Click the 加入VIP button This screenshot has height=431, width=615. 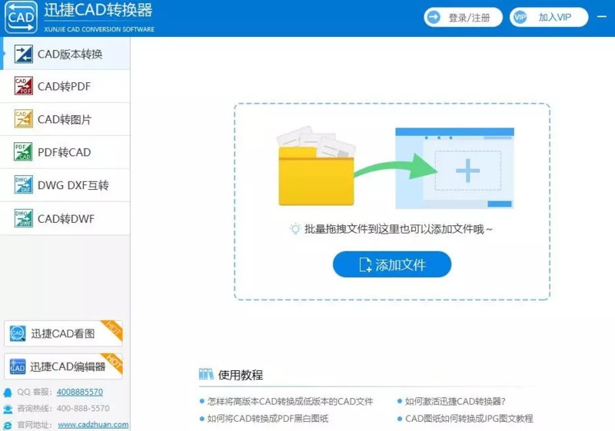click(549, 17)
